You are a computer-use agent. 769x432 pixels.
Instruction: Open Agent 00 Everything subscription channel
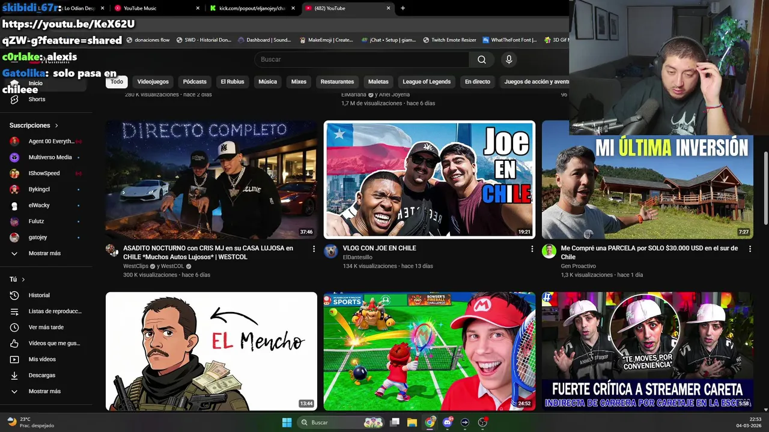tap(46, 141)
